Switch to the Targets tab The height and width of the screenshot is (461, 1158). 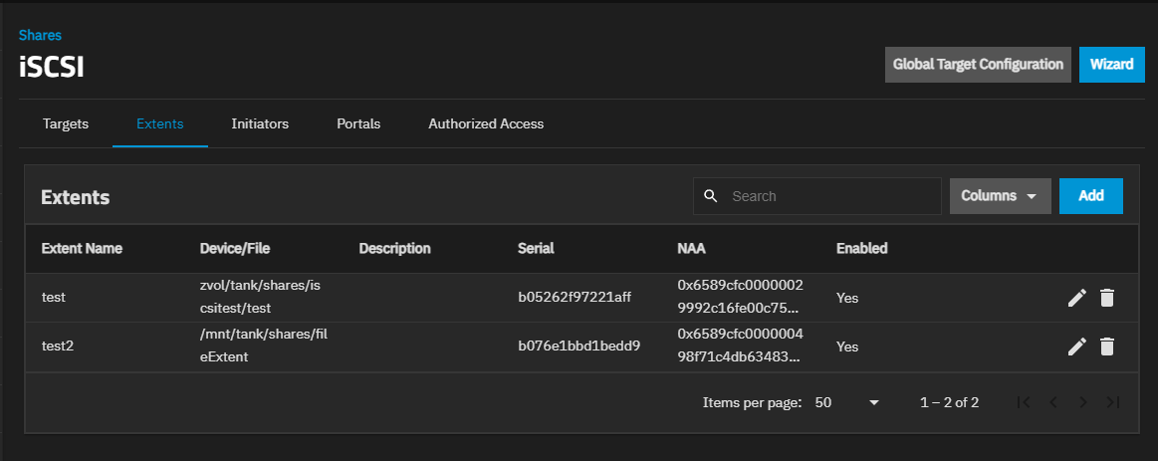[x=66, y=124]
